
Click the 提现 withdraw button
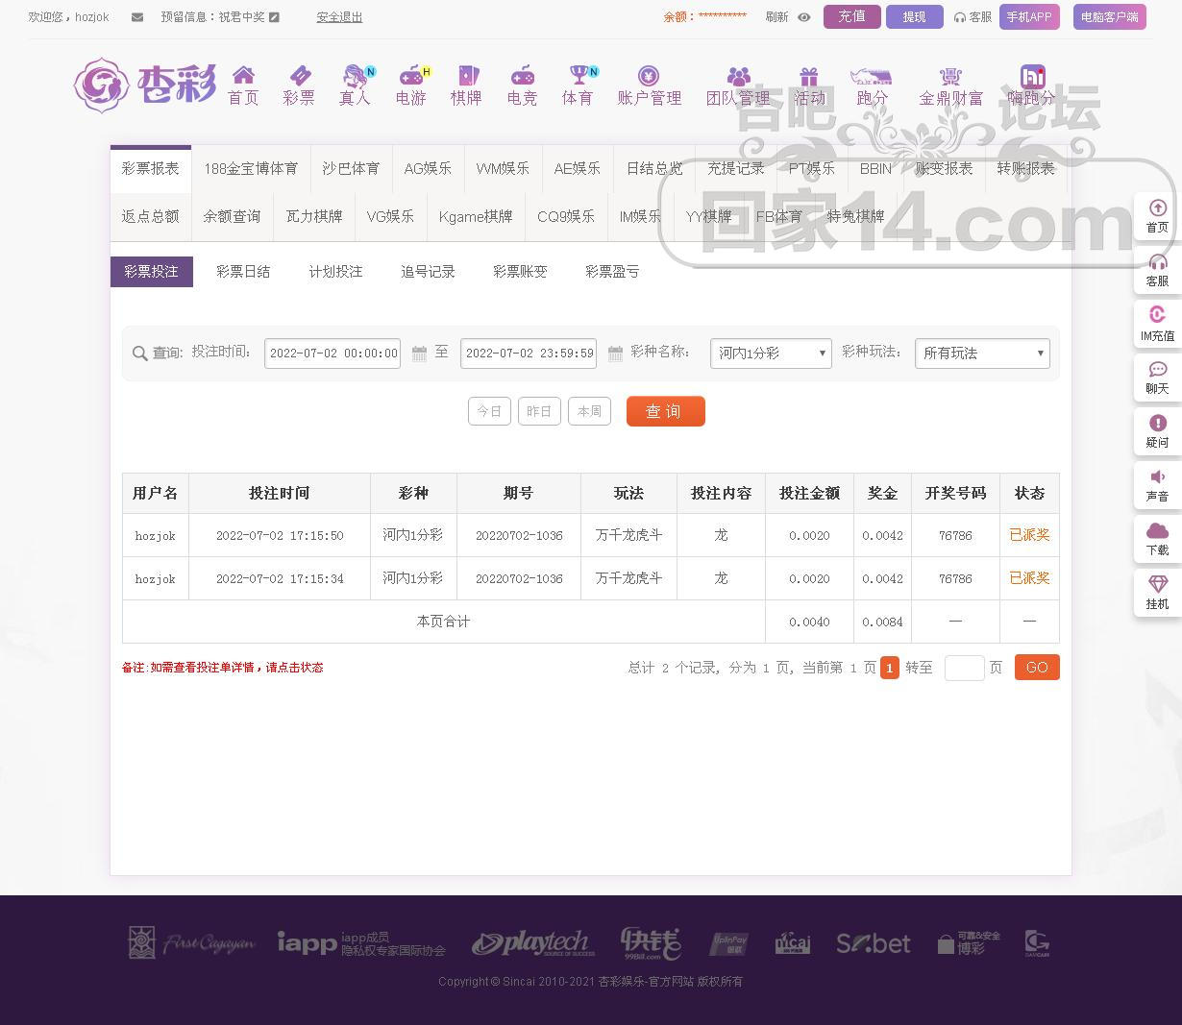(914, 16)
